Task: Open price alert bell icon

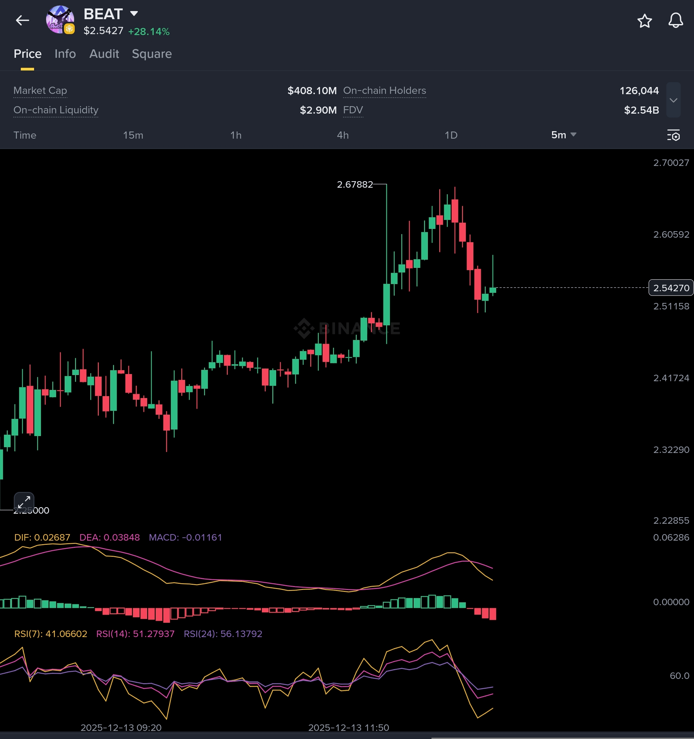Action: (675, 20)
